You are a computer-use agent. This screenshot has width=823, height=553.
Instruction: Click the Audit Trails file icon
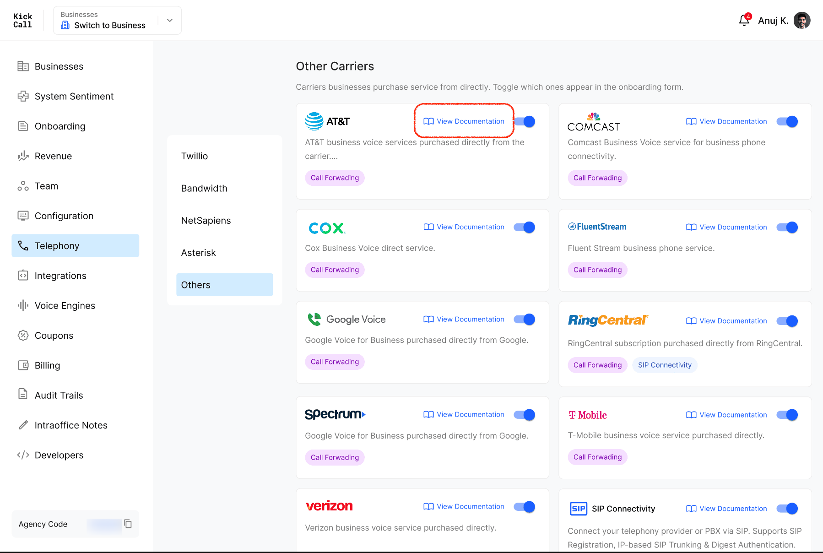click(x=23, y=394)
